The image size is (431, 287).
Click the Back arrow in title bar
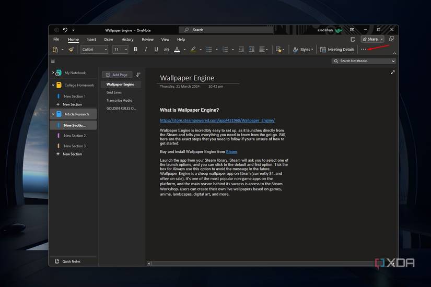tap(56, 30)
